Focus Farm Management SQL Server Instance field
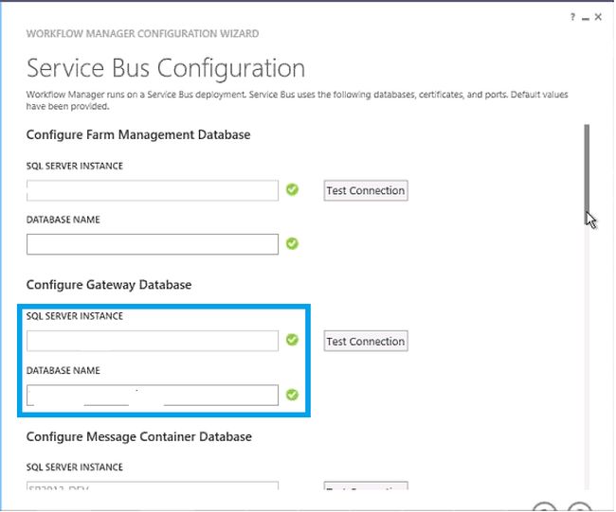616x512 pixels. (x=153, y=190)
